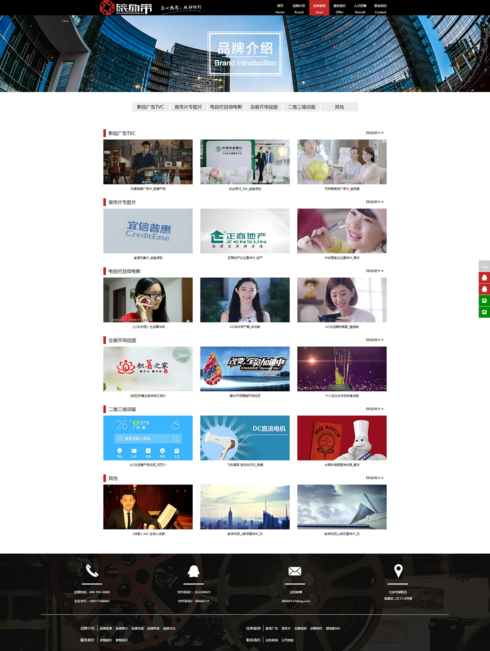Switch to the 二维三维动画 category tab
The width and height of the screenshot is (490, 651).
click(x=302, y=107)
